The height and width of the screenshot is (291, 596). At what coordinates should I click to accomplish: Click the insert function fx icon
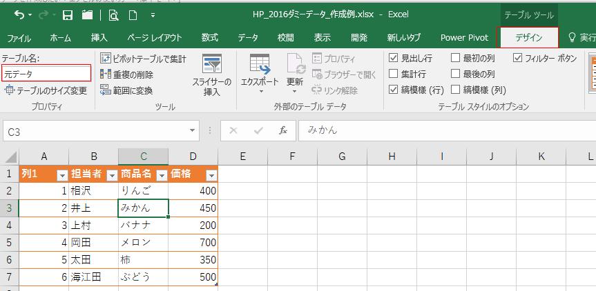(282, 130)
